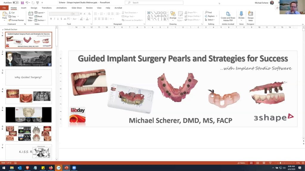305x171 pixels.
Task: Open the Layout dropdown
Action: click(x=40, y=13)
